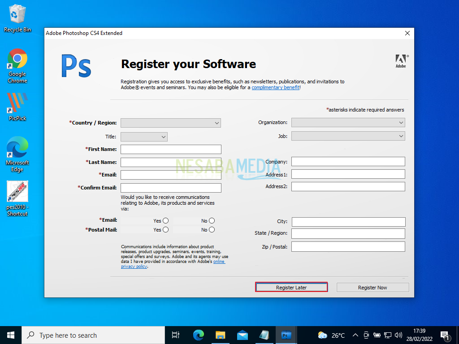The image size is (459, 344).
Task: Open Mail app in taskbar
Action: click(242, 335)
